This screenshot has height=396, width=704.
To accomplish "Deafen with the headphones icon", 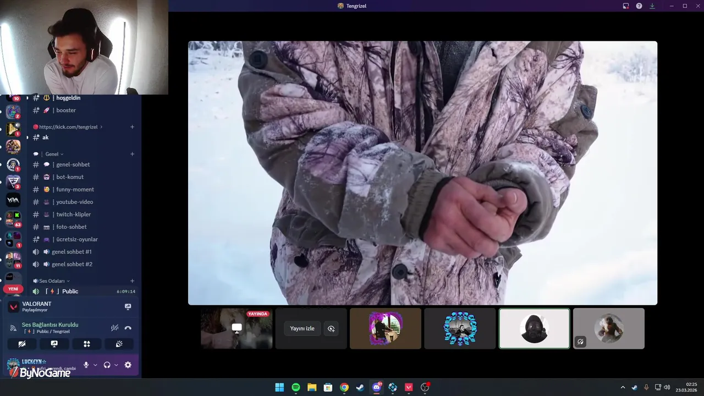I will 107,365.
